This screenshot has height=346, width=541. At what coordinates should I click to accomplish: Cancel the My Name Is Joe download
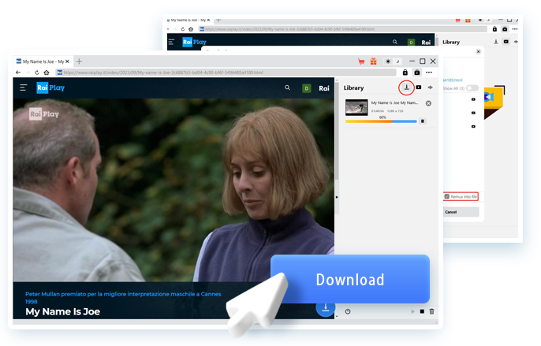point(428,103)
